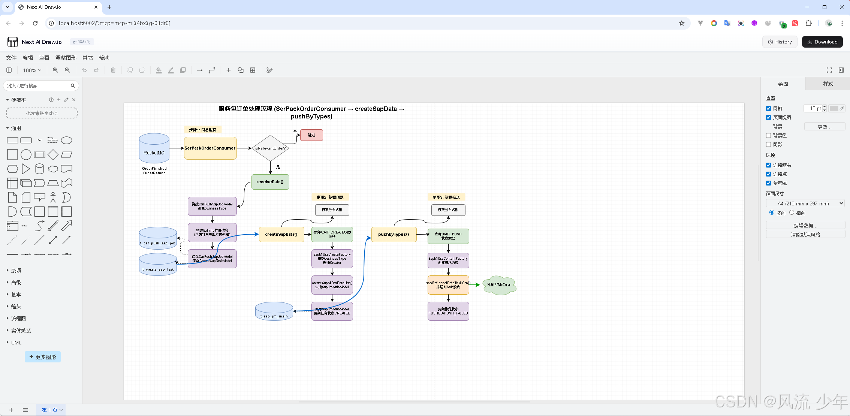This screenshot has height=416, width=850.
Task: Click the fullscreen icon in toolbar
Action: tap(829, 70)
